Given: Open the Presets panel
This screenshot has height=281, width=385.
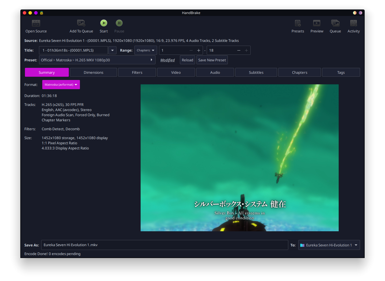Looking at the screenshot, I should coord(297,26).
